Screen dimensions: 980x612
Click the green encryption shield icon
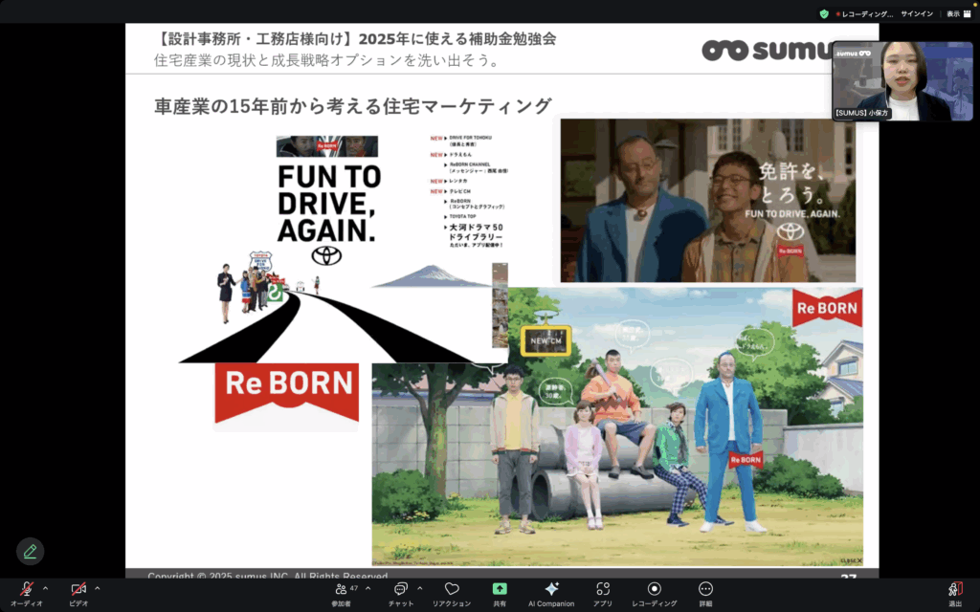click(824, 13)
